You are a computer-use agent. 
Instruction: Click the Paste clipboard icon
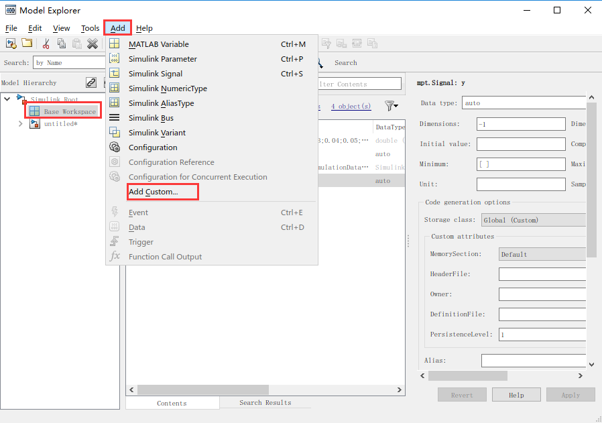point(77,44)
